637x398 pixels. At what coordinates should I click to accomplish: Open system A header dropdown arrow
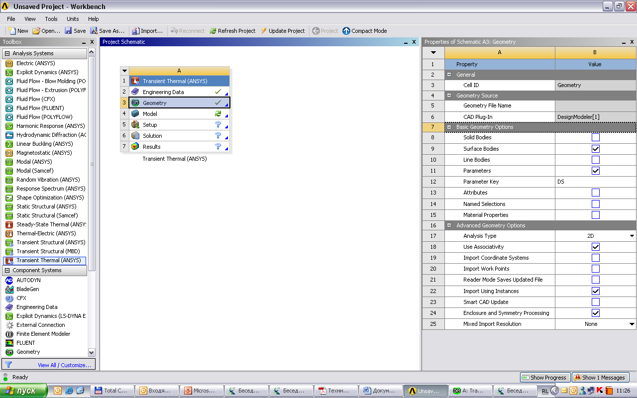click(x=124, y=71)
